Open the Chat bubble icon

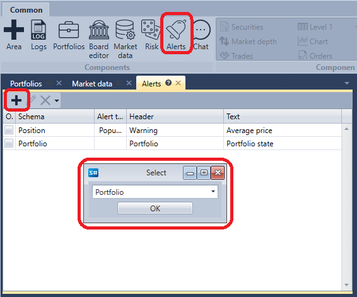[201, 30]
